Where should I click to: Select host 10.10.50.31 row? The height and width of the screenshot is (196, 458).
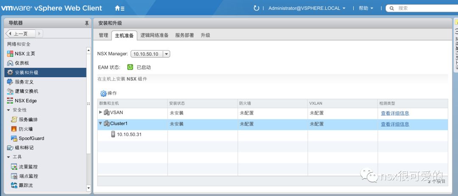[273, 134]
